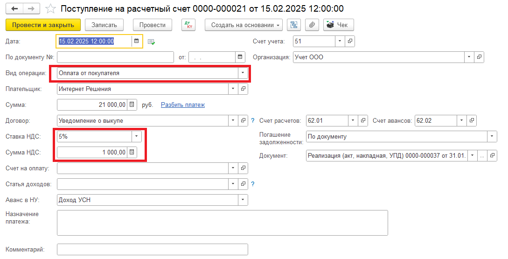Open calculator for Сумма field

(x=132, y=105)
